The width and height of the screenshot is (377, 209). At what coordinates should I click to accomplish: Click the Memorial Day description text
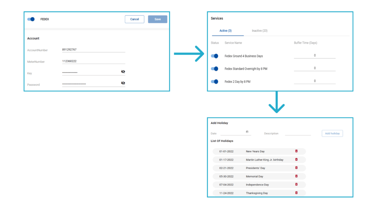click(254, 176)
